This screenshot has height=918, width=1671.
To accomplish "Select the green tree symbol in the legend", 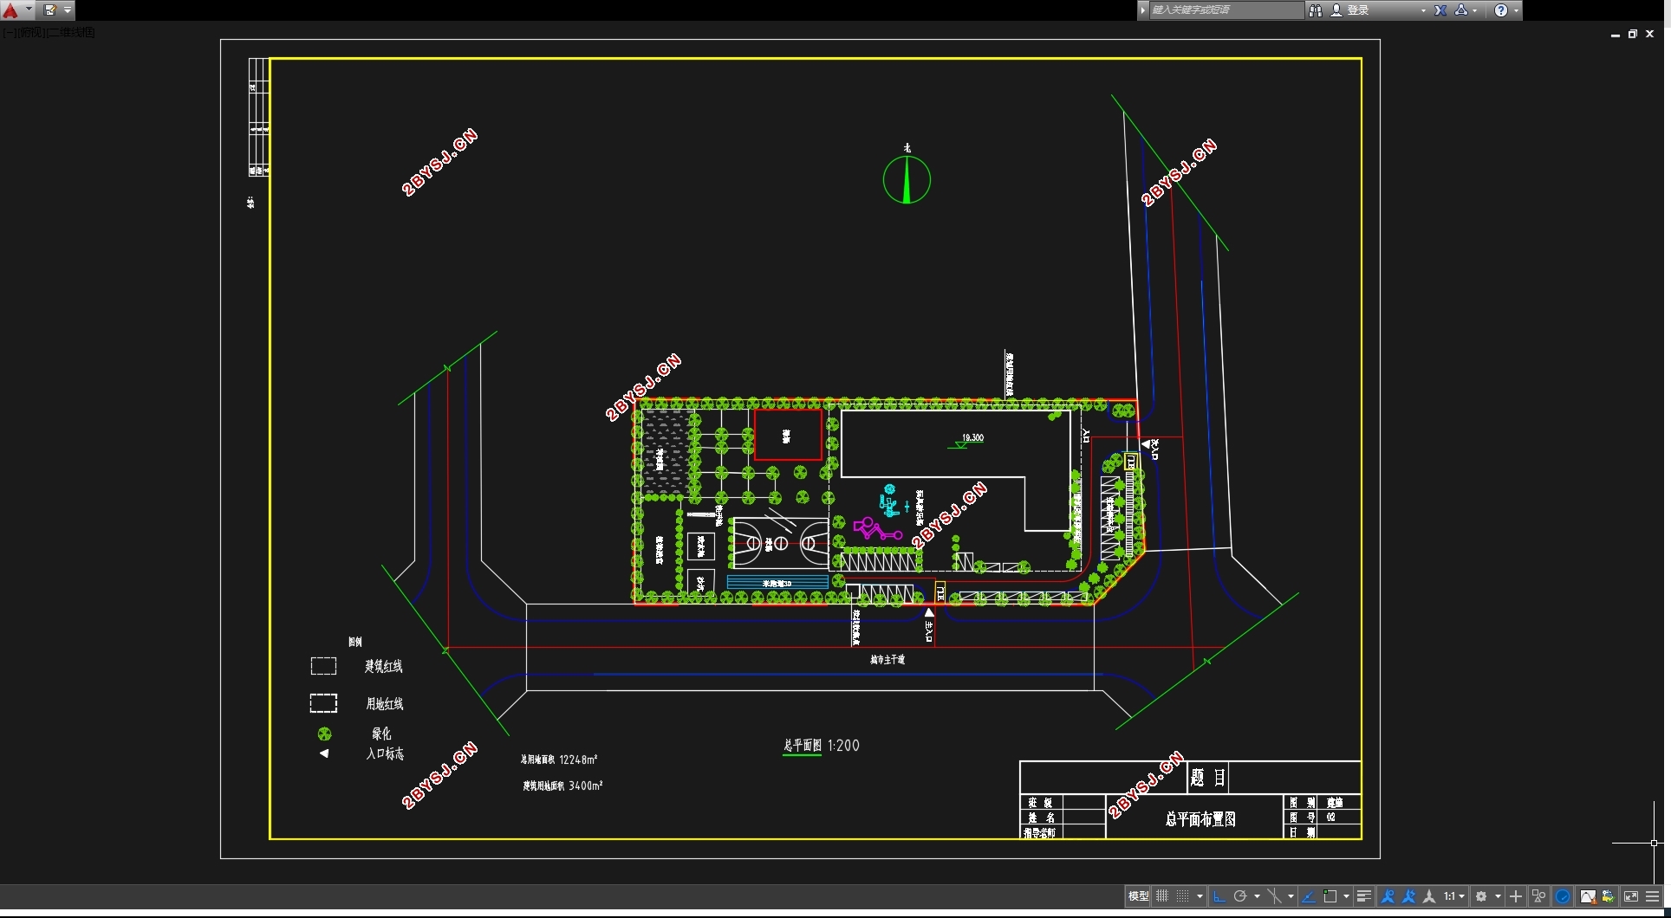I will tap(324, 734).
